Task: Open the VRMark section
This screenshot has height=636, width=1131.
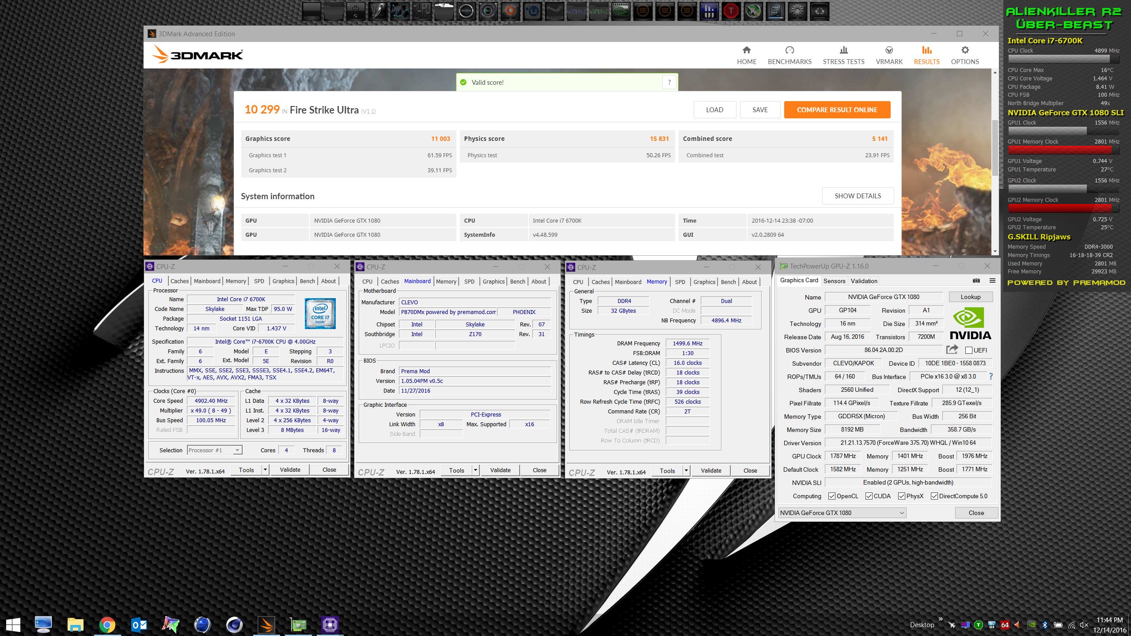Action: pyautogui.click(x=889, y=55)
